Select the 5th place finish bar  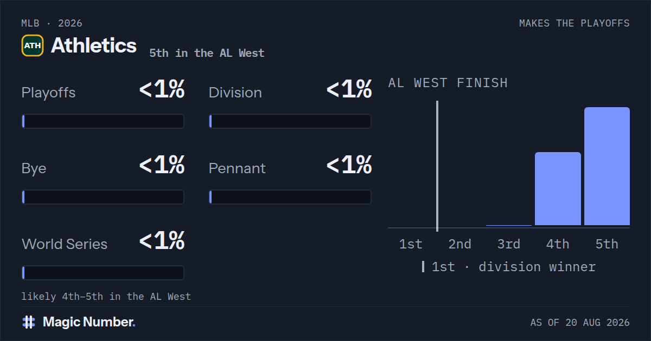[607, 166]
